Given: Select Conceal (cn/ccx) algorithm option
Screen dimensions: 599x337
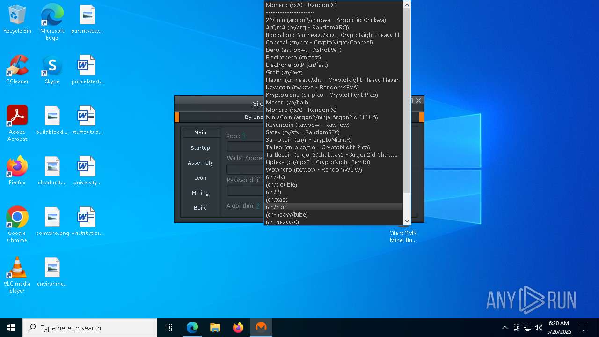Looking at the screenshot, I should click(x=333, y=42).
